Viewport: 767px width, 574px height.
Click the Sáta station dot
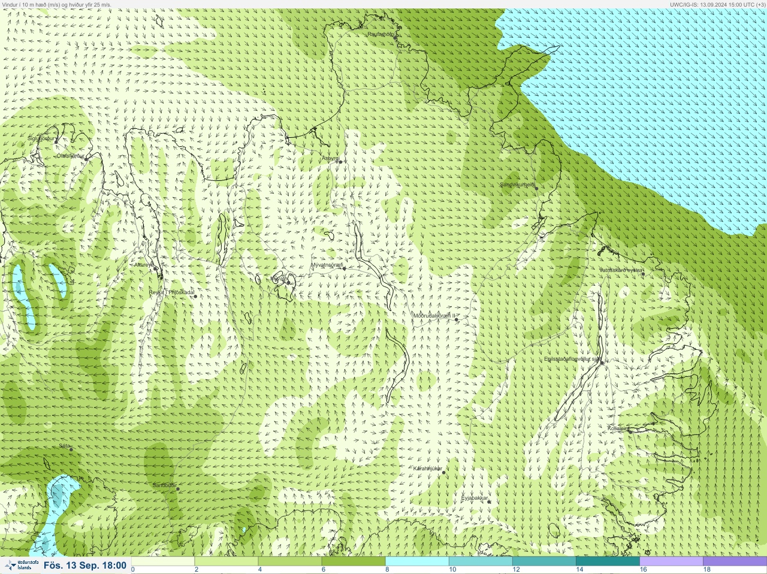point(71,449)
